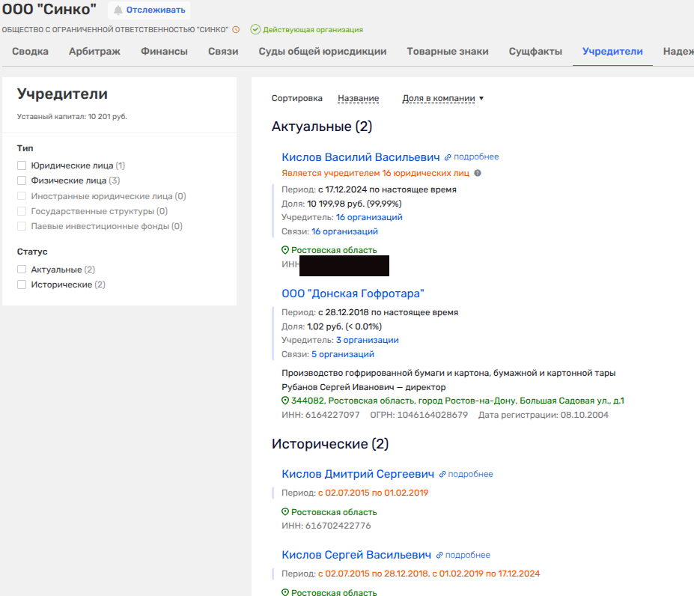Click the location pin icon before address 344082
The width and height of the screenshot is (694, 596).
285,401
